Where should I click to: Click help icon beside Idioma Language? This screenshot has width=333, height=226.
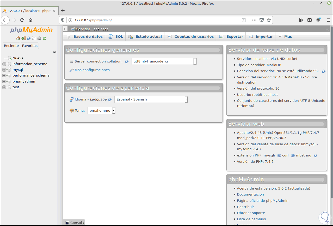[110, 99]
